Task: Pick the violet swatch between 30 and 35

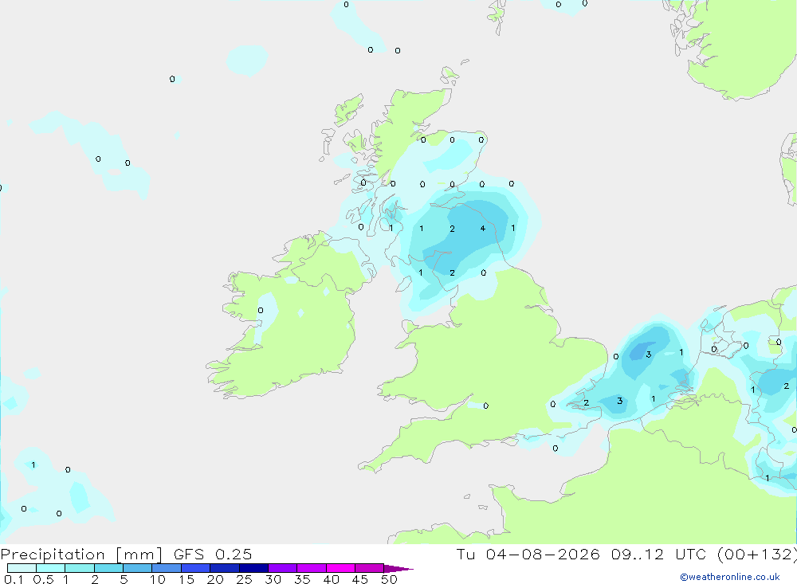Action: 282,568
